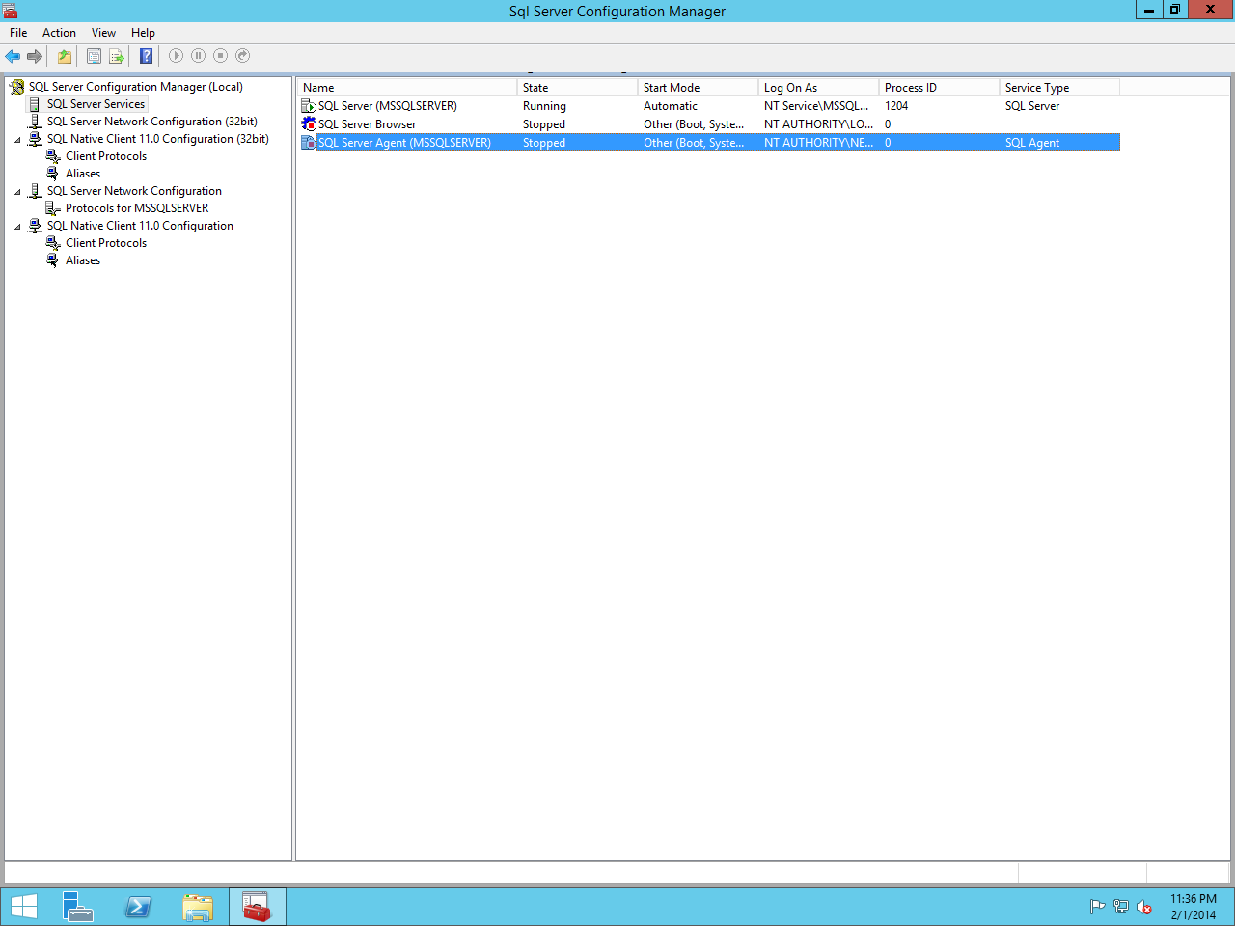Click the Automatic start mode cell
1235x926 pixels.
pos(671,106)
